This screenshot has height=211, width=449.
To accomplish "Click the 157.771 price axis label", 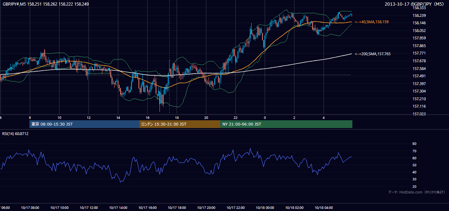I will pos(419,53).
